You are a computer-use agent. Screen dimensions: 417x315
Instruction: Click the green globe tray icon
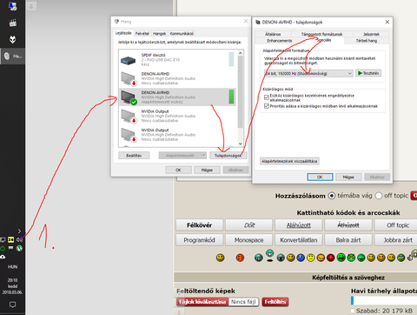coord(19,248)
